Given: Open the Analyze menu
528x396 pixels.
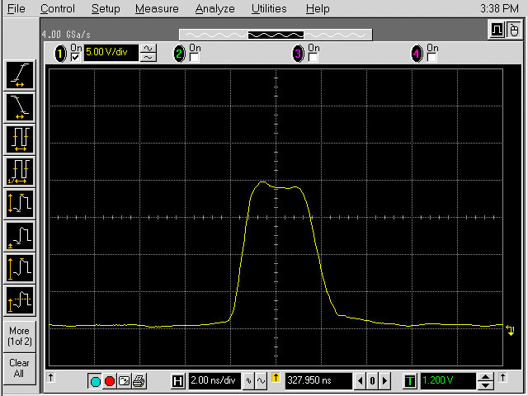Looking at the screenshot, I should click(x=214, y=9).
